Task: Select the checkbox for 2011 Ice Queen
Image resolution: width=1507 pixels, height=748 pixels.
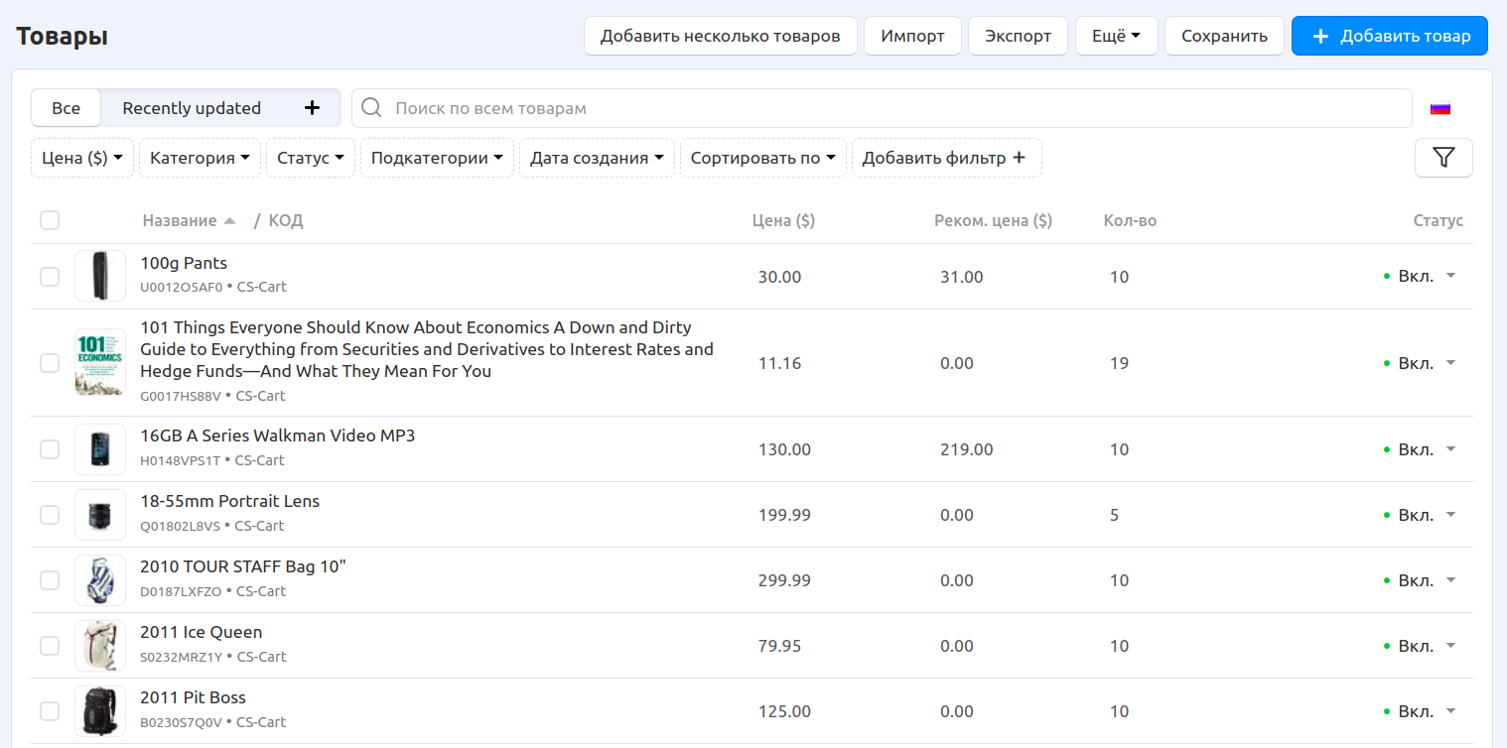Action: tap(50, 646)
